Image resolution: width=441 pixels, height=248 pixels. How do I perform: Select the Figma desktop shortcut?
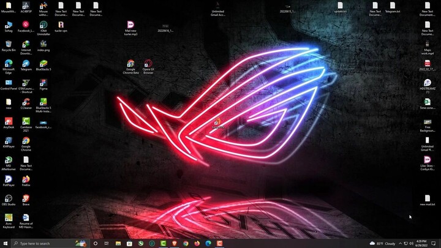[43, 85]
